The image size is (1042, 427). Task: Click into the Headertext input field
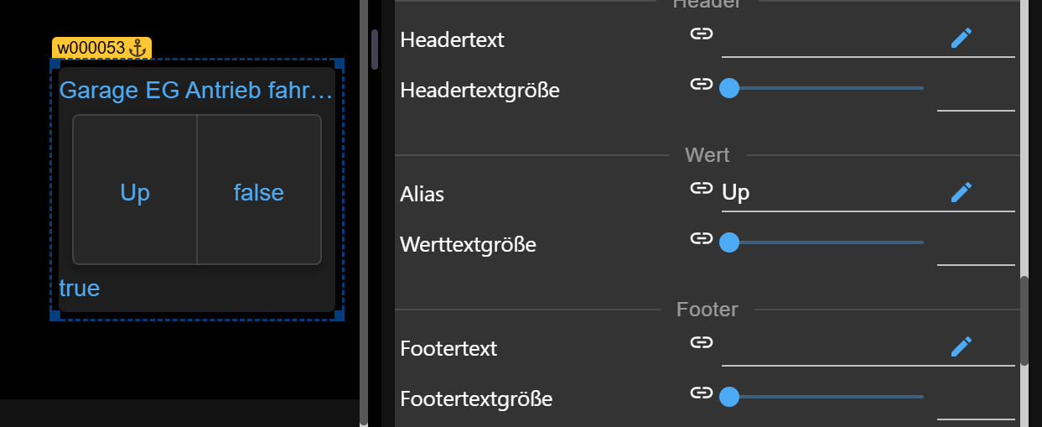click(x=830, y=39)
